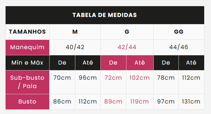Viewport: 211px width, 114px height.
Task: Click the 78cm sub-busto value for GG
Action: click(166, 78)
